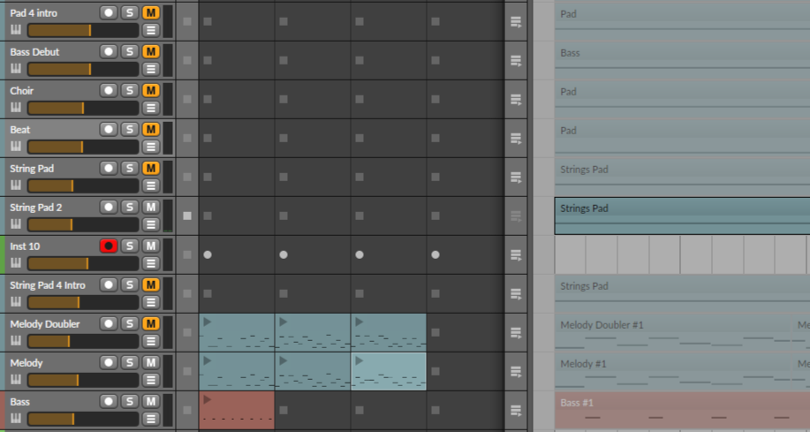810x432 pixels.
Task: Unmute the Pad 4 intro track
Action: coord(151,12)
